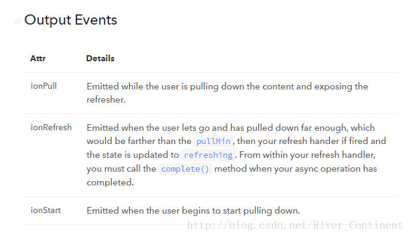Screen dimensions: 410x237
Task: Click the word 'refresher.' in ionPull details
Action: 106,100
